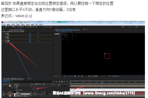Open the show channel color icon
Screen dimensions: 148x98
pyautogui.click(x=79, y=76)
